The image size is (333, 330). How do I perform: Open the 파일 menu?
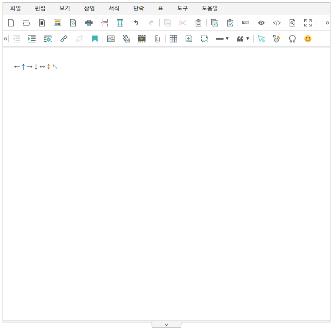tap(16, 8)
